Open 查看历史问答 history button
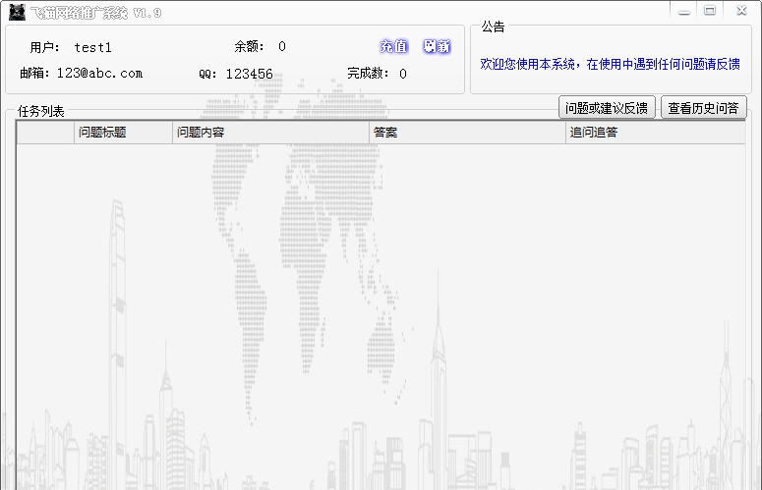This screenshot has width=762, height=490. pos(703,108)
